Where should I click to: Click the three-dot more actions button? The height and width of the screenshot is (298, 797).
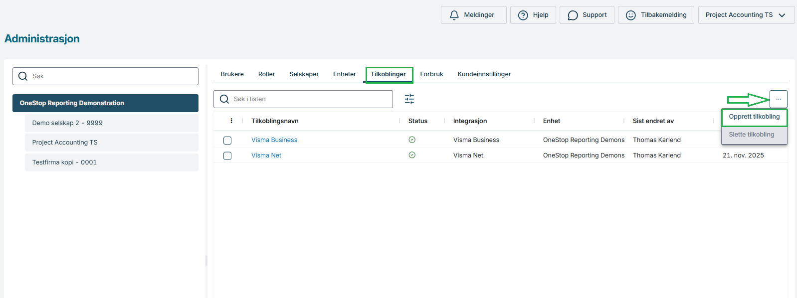tap(778, 99)
